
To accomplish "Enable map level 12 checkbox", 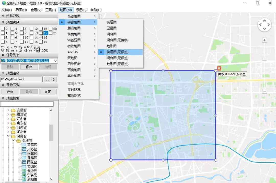I will (x=31, y=29).
